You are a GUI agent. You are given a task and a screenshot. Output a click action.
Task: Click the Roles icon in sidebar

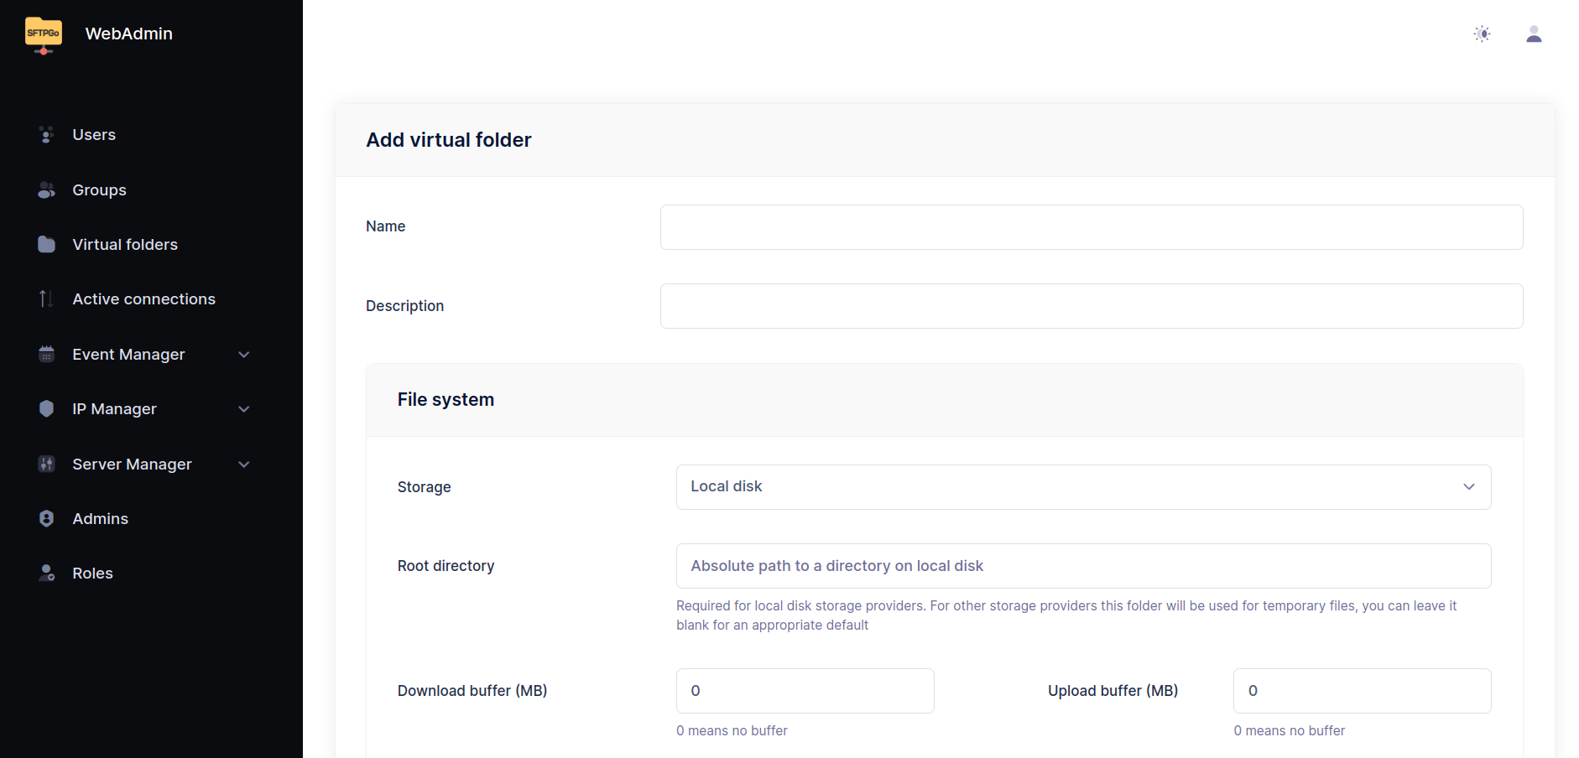46,574
